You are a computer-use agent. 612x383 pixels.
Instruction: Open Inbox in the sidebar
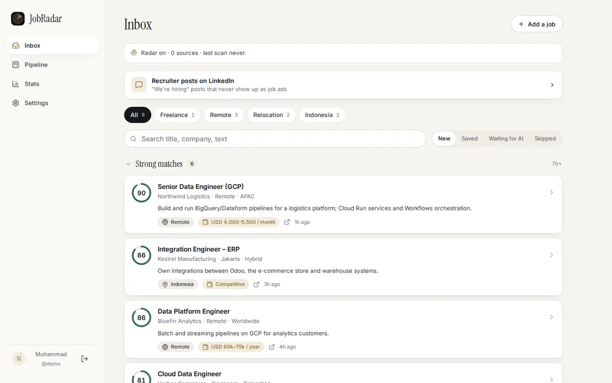53,45
